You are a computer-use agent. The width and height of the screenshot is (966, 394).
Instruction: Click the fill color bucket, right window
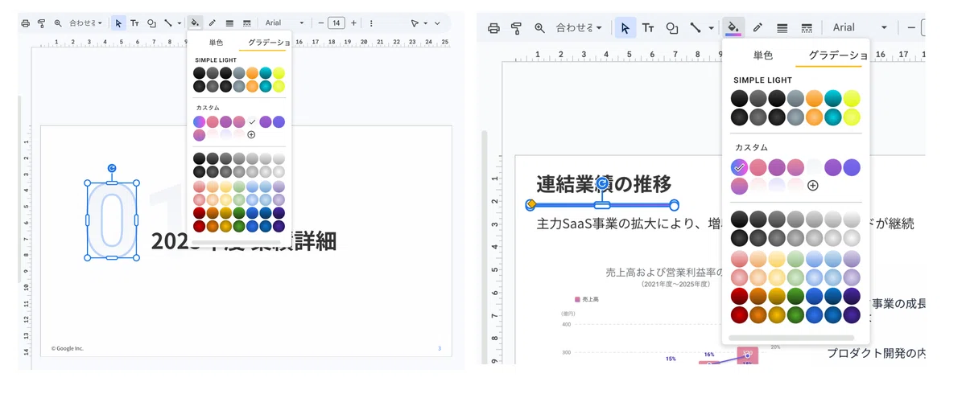pyautogui.click(x=733, y=27)
